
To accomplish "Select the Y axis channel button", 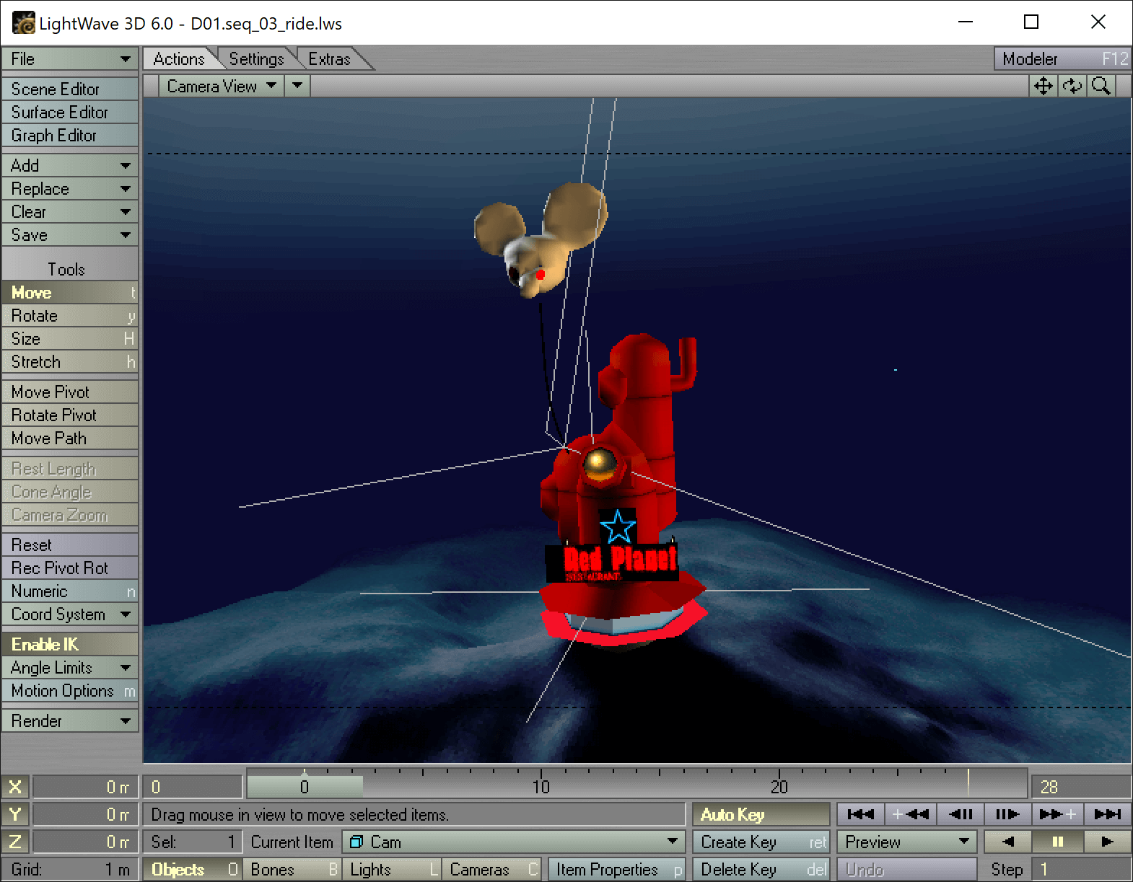I will tap(15, 814).
